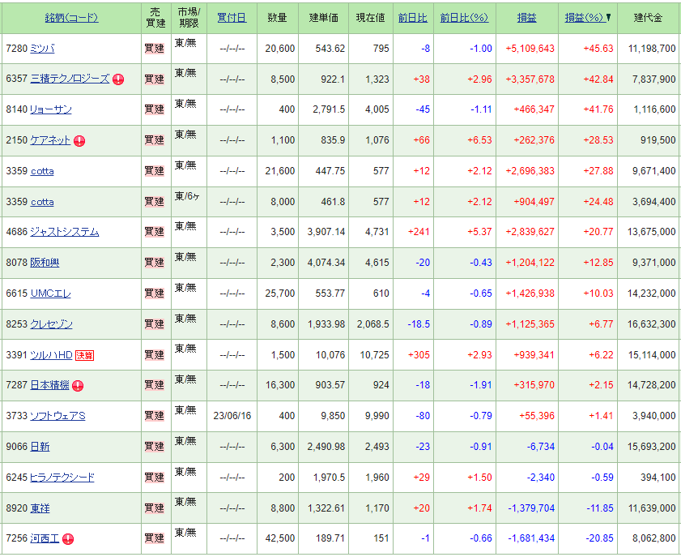This screenshot has width=681, height=557.
Task: Sort by 前日比(%) column header
Action: pos(464,18)
